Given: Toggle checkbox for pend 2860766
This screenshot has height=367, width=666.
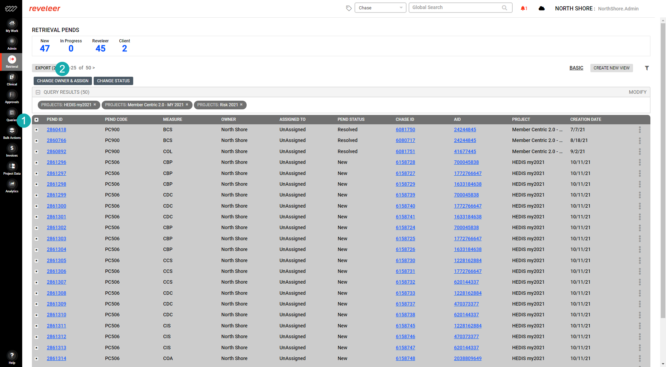Looking at the screenshot, I should point(36,141).
